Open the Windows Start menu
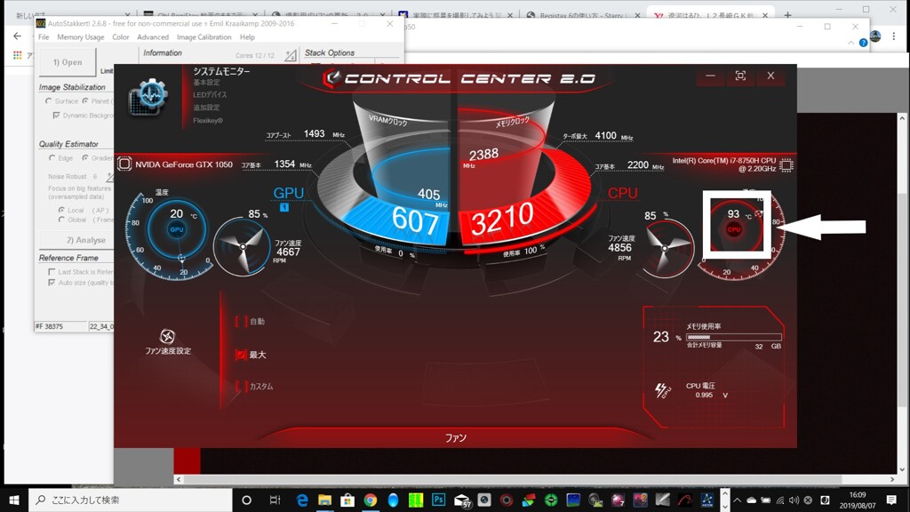Screen dimensions: 910x512 click(x=14, y=500)
